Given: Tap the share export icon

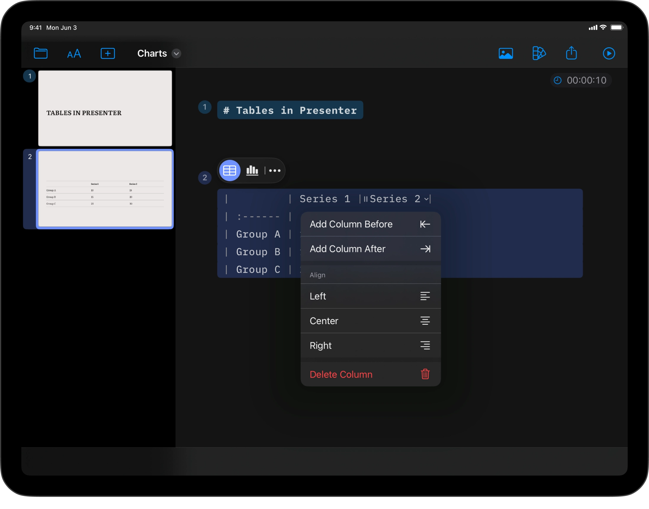Looking at the screenshot, I should pos(571,53).
